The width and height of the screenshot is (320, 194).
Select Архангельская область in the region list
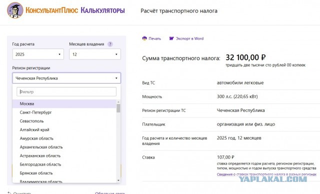coord(64,147)
